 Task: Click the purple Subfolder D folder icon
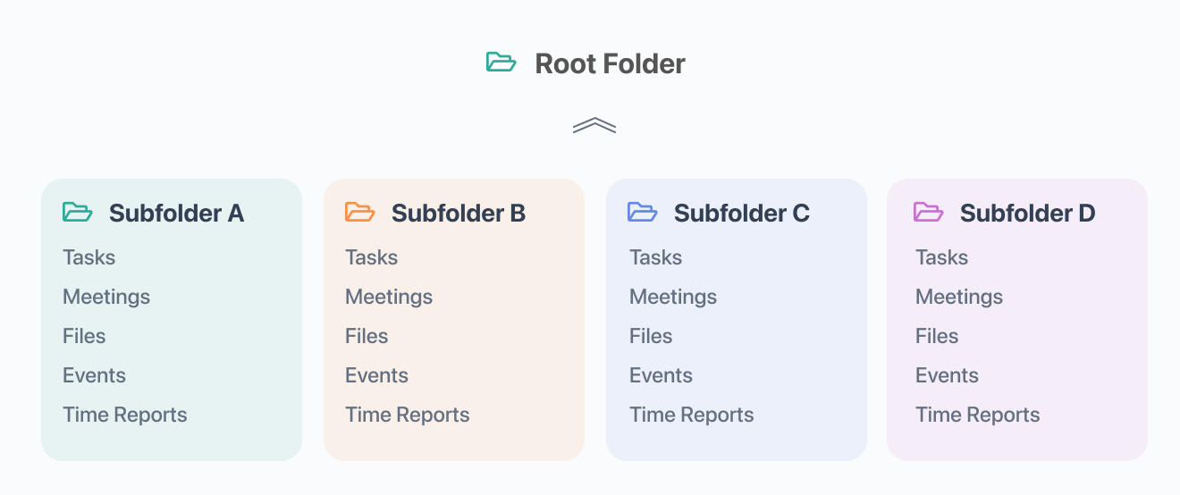(x=929, y=213)
